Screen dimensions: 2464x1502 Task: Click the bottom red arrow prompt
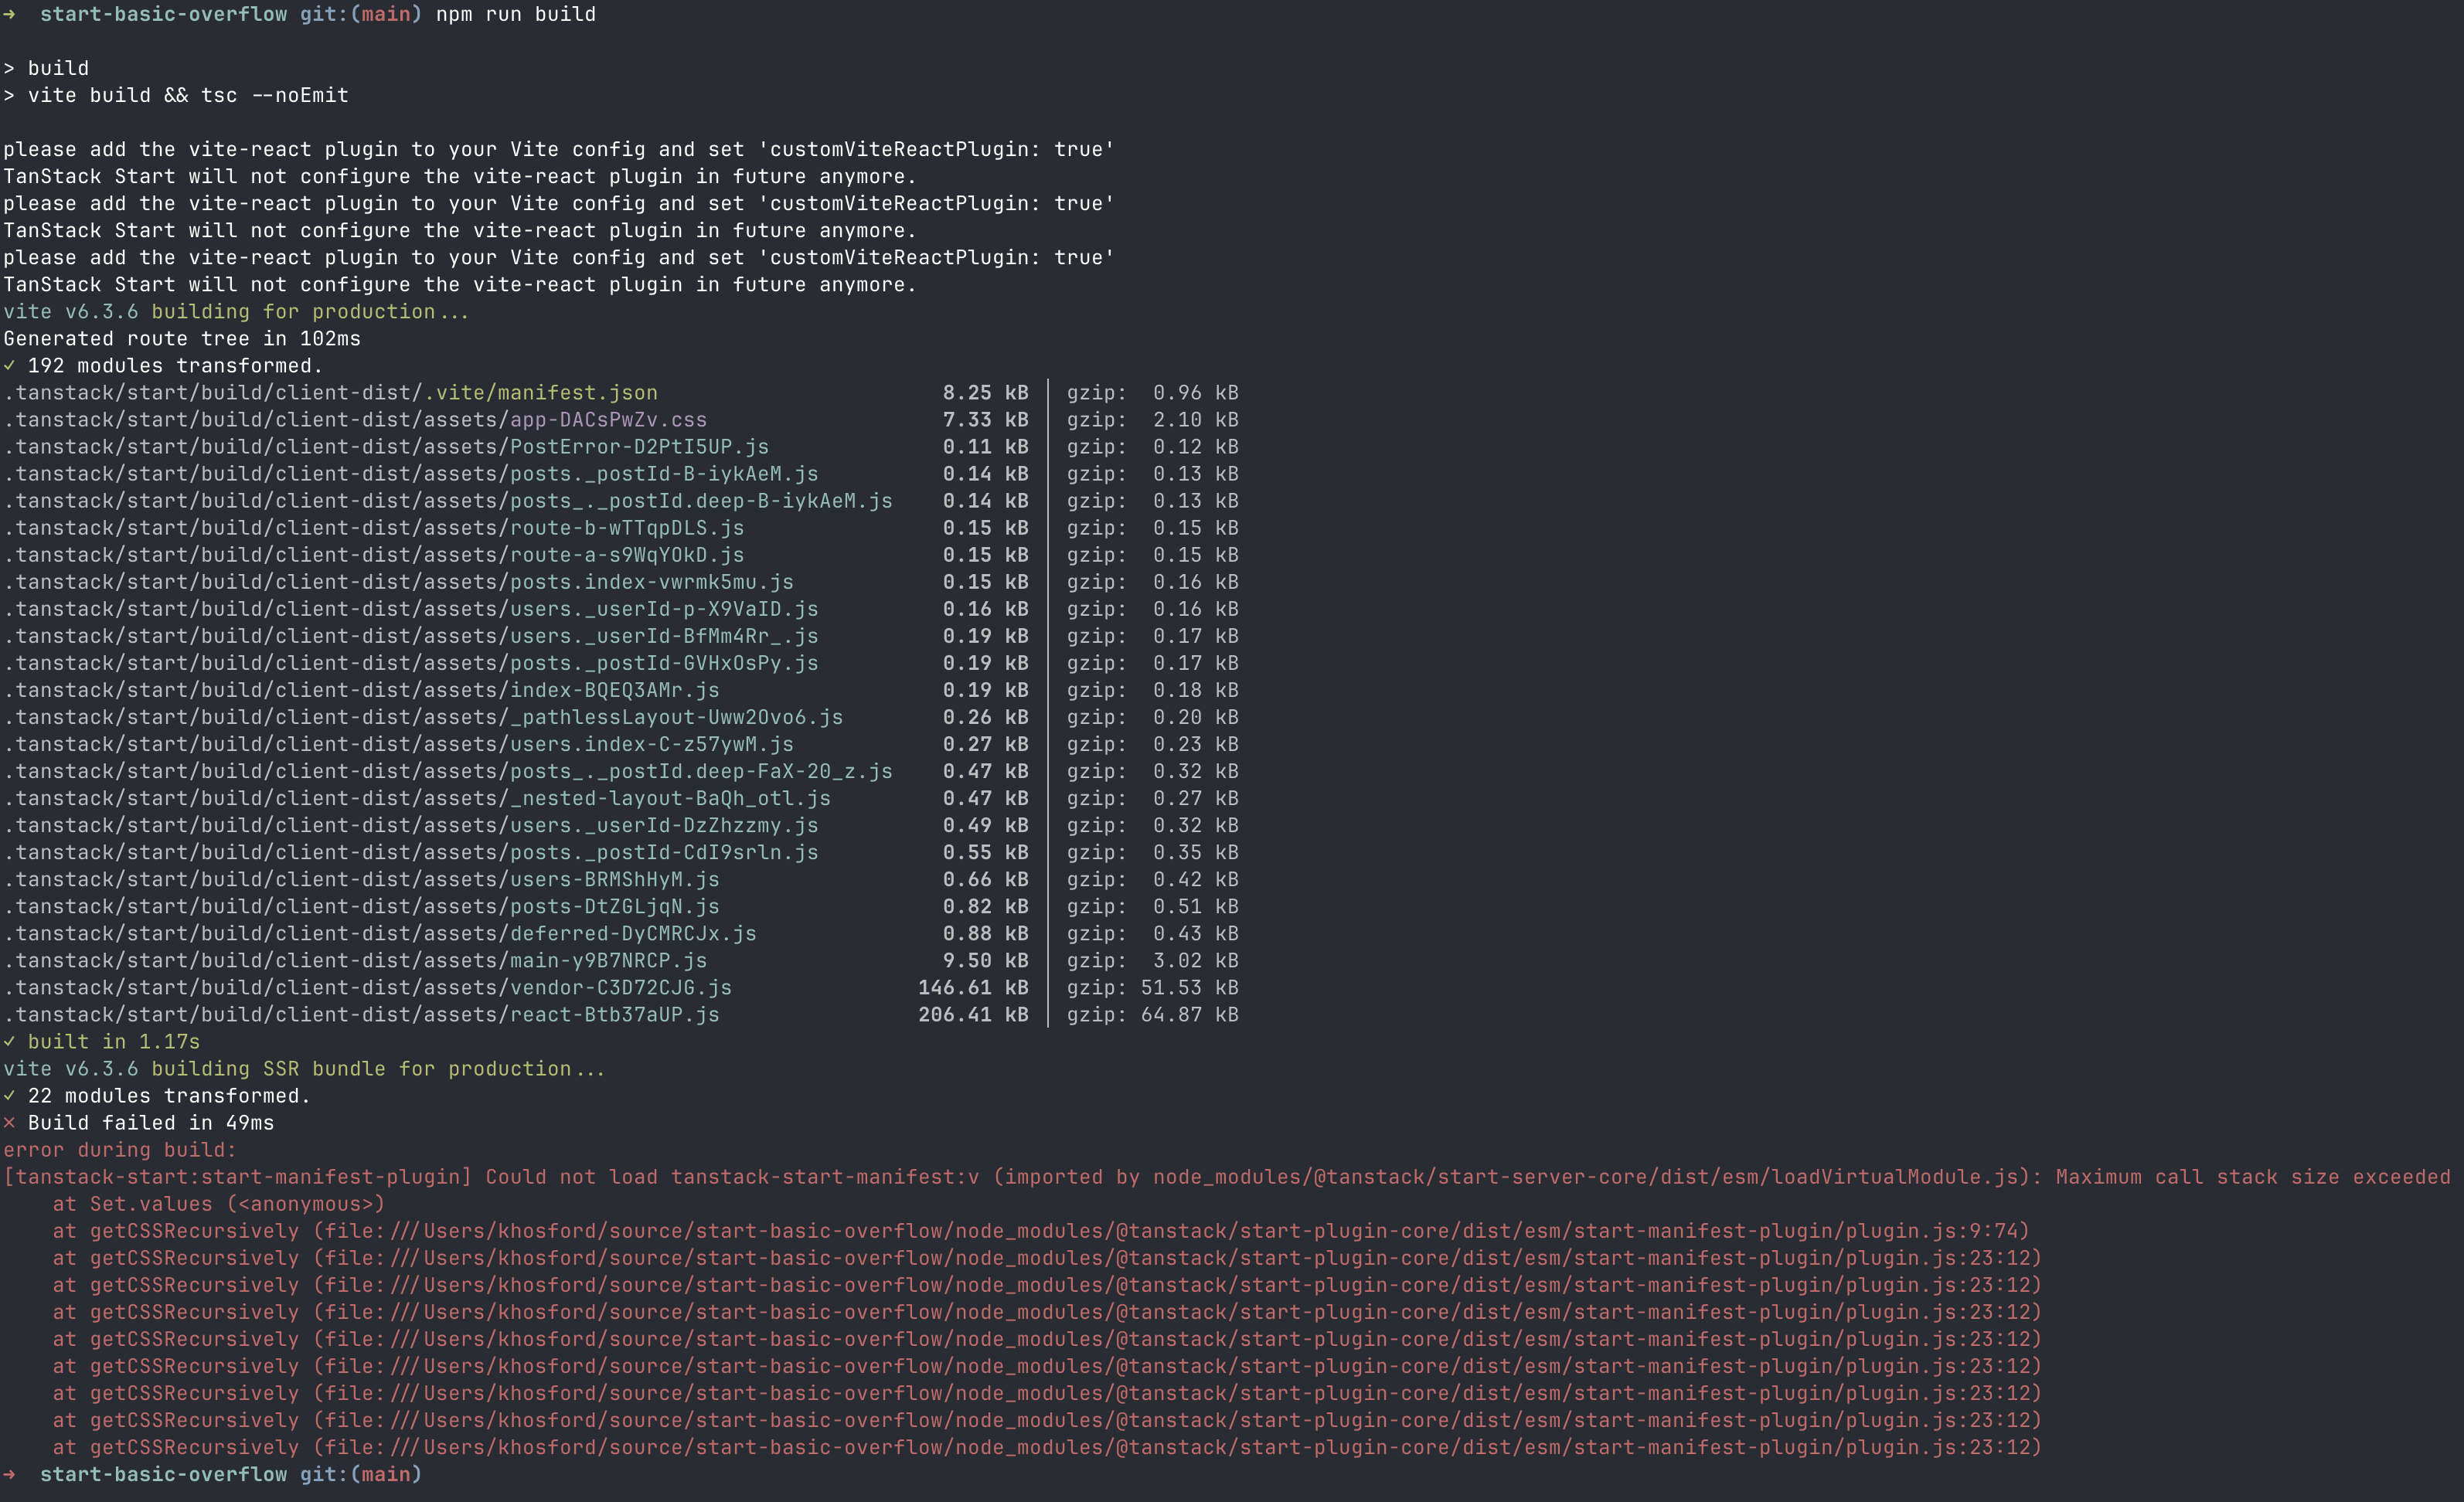9,1475
